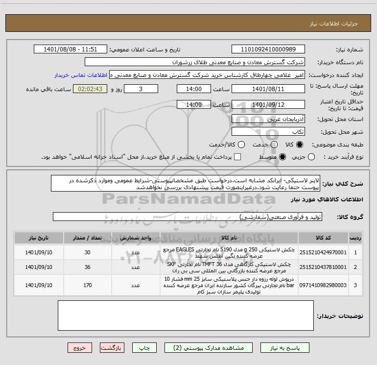Click the response deadline date 1401/08/11
The width and height of the screenshot is (377, 365).
pyautogui.click(x=268, y=89)
